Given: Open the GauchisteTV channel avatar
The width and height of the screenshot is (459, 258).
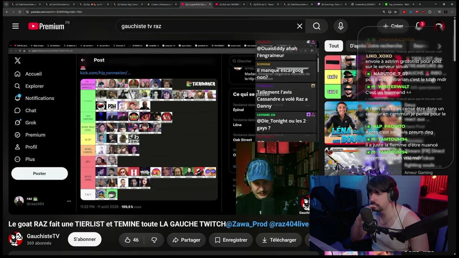Looking at the screenshot, I should [15, 239].
